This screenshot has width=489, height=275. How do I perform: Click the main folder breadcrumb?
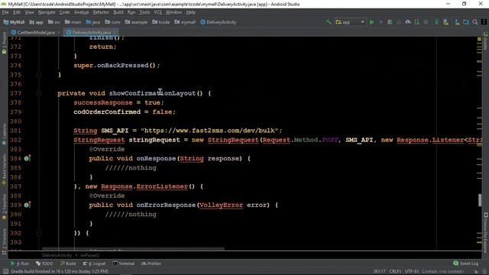pos(73,22)
